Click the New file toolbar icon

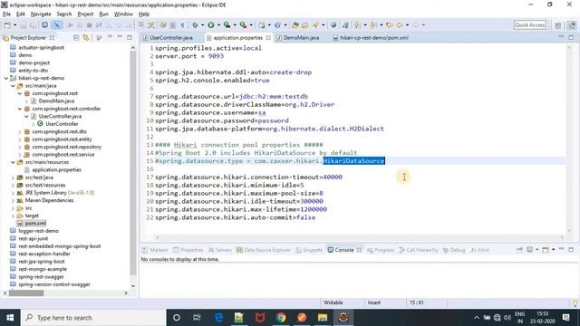7,25
